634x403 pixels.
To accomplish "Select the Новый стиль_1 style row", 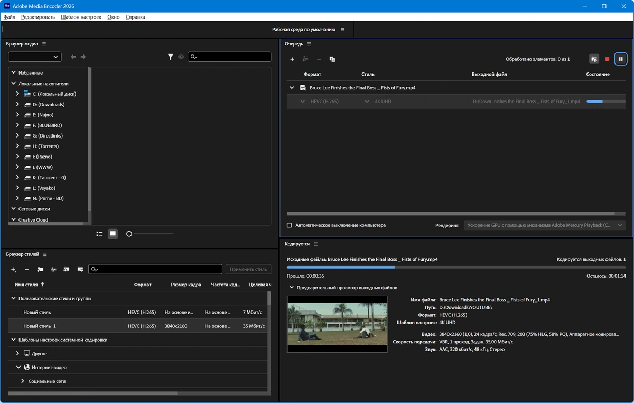I will 137,326.
